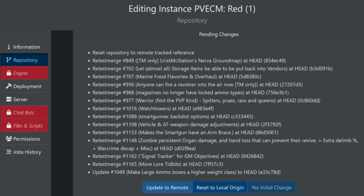364x196 pixels.
Task: Click the Permissions users icon
Action: click(9, 139)
